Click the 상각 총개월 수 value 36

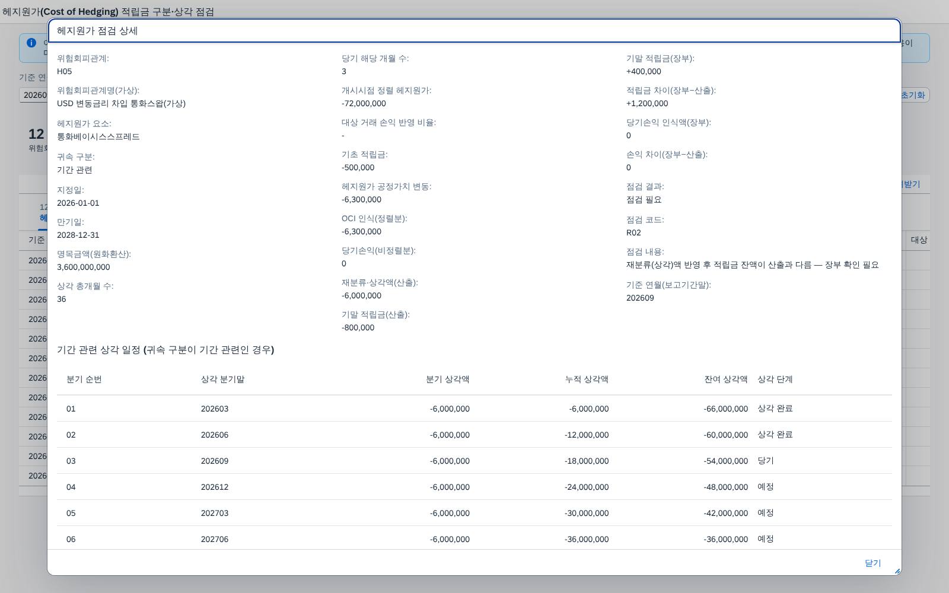click(x=62, y=299)
